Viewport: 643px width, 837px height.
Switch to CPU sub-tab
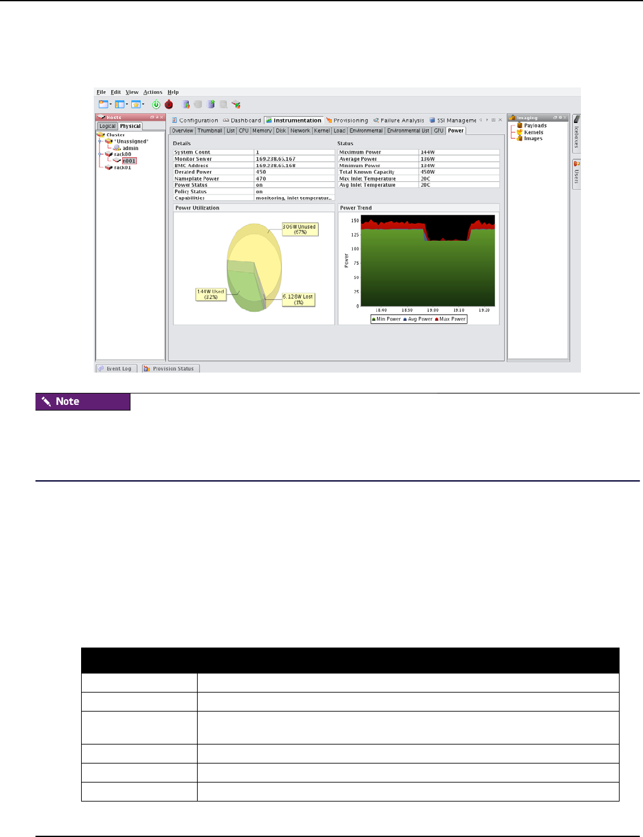click(244, 131)
